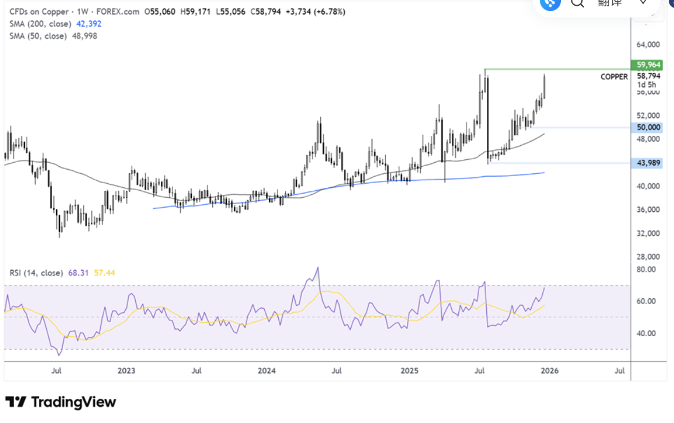The width and height of the screenshot is (674, 423).
Task: Click the 2026 label on time axis
Action: pos(549,370)
